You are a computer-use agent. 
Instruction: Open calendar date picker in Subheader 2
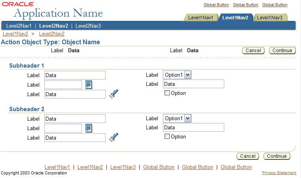(89, 128)
